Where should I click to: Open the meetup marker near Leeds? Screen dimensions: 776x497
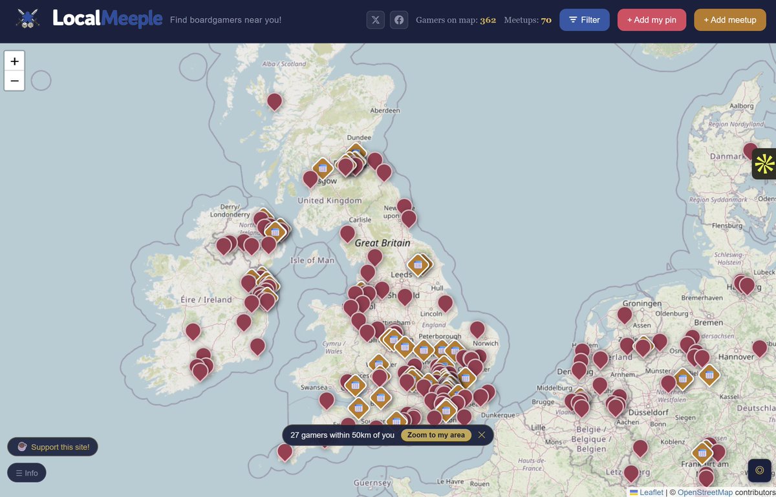(418, 264)
